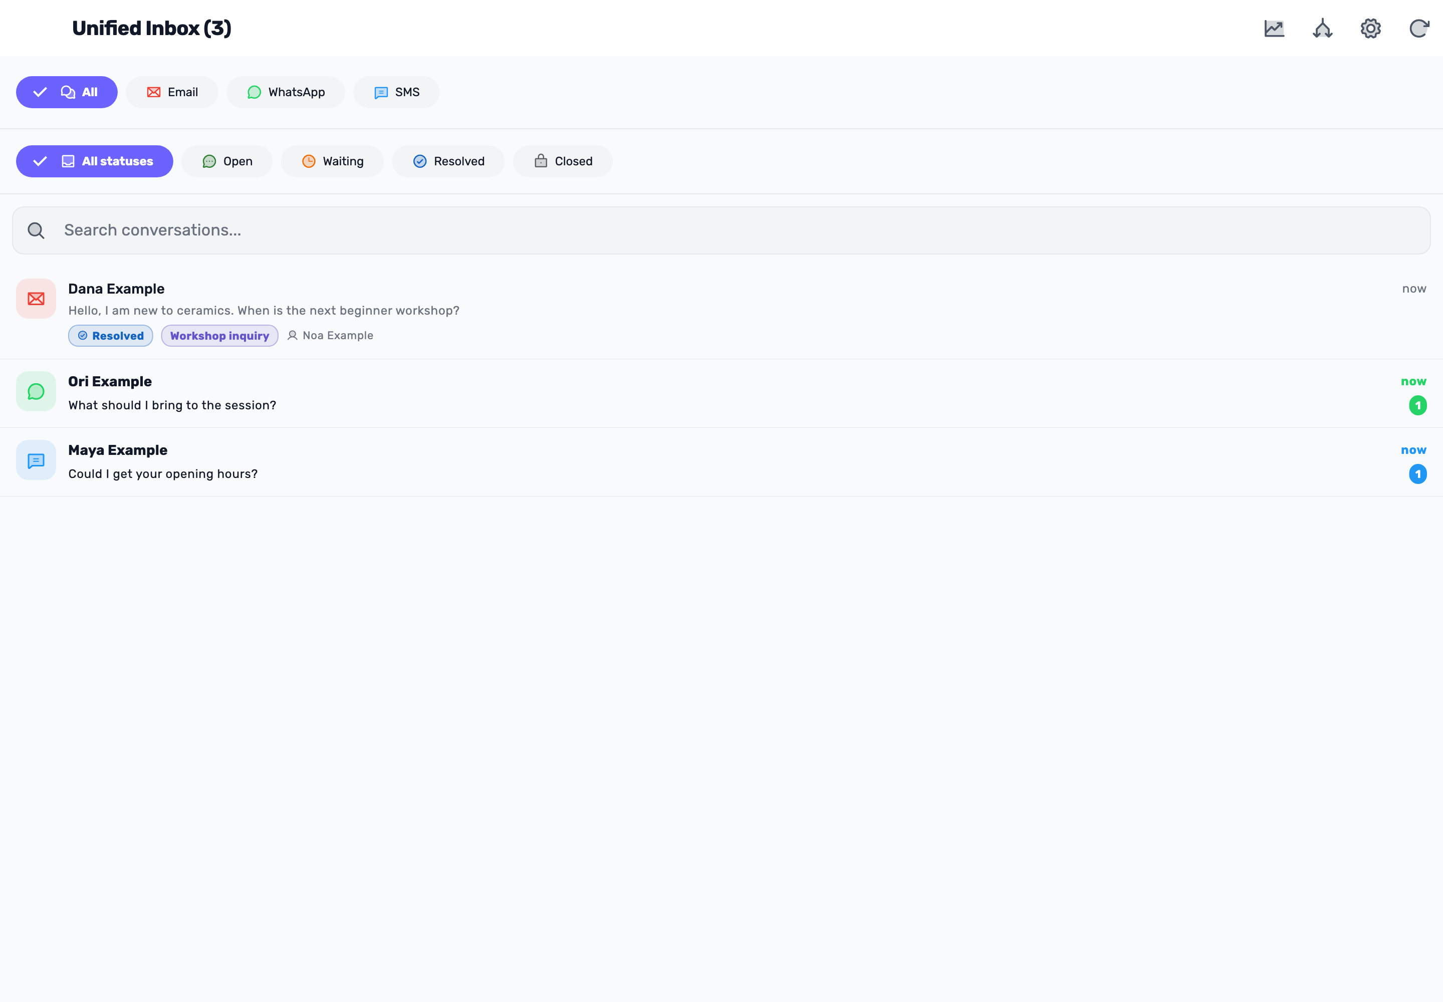Open Dana Example email channel icon
The image size is (1443, 1002).
coord(36,299)
